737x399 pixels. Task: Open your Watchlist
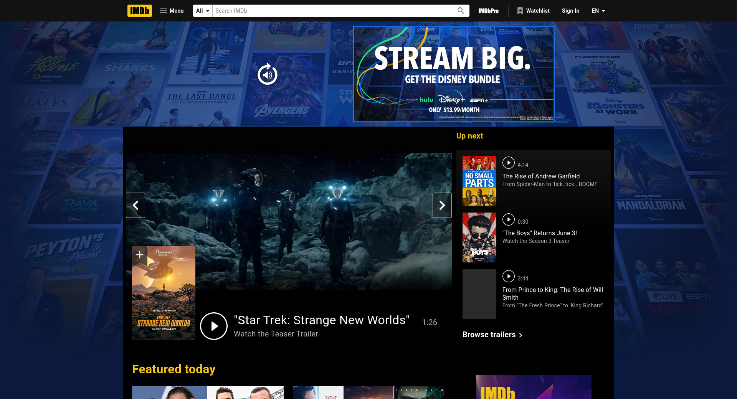click(533, 11)
